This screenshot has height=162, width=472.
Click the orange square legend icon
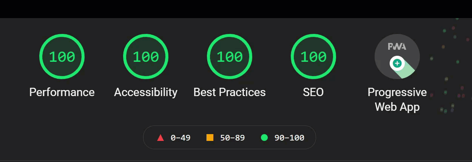210,138
